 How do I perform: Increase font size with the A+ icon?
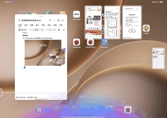[59, 30]
